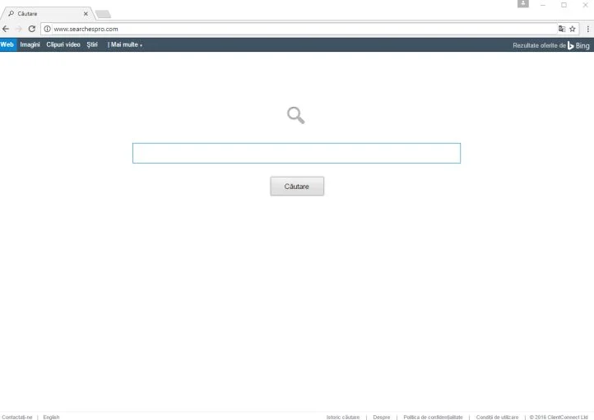594x420 pixels.
Task: Click the address bar URL
Action: (86, 29)
